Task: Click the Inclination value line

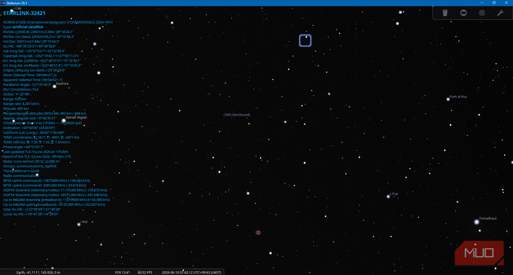Action: tap(29, 128)
